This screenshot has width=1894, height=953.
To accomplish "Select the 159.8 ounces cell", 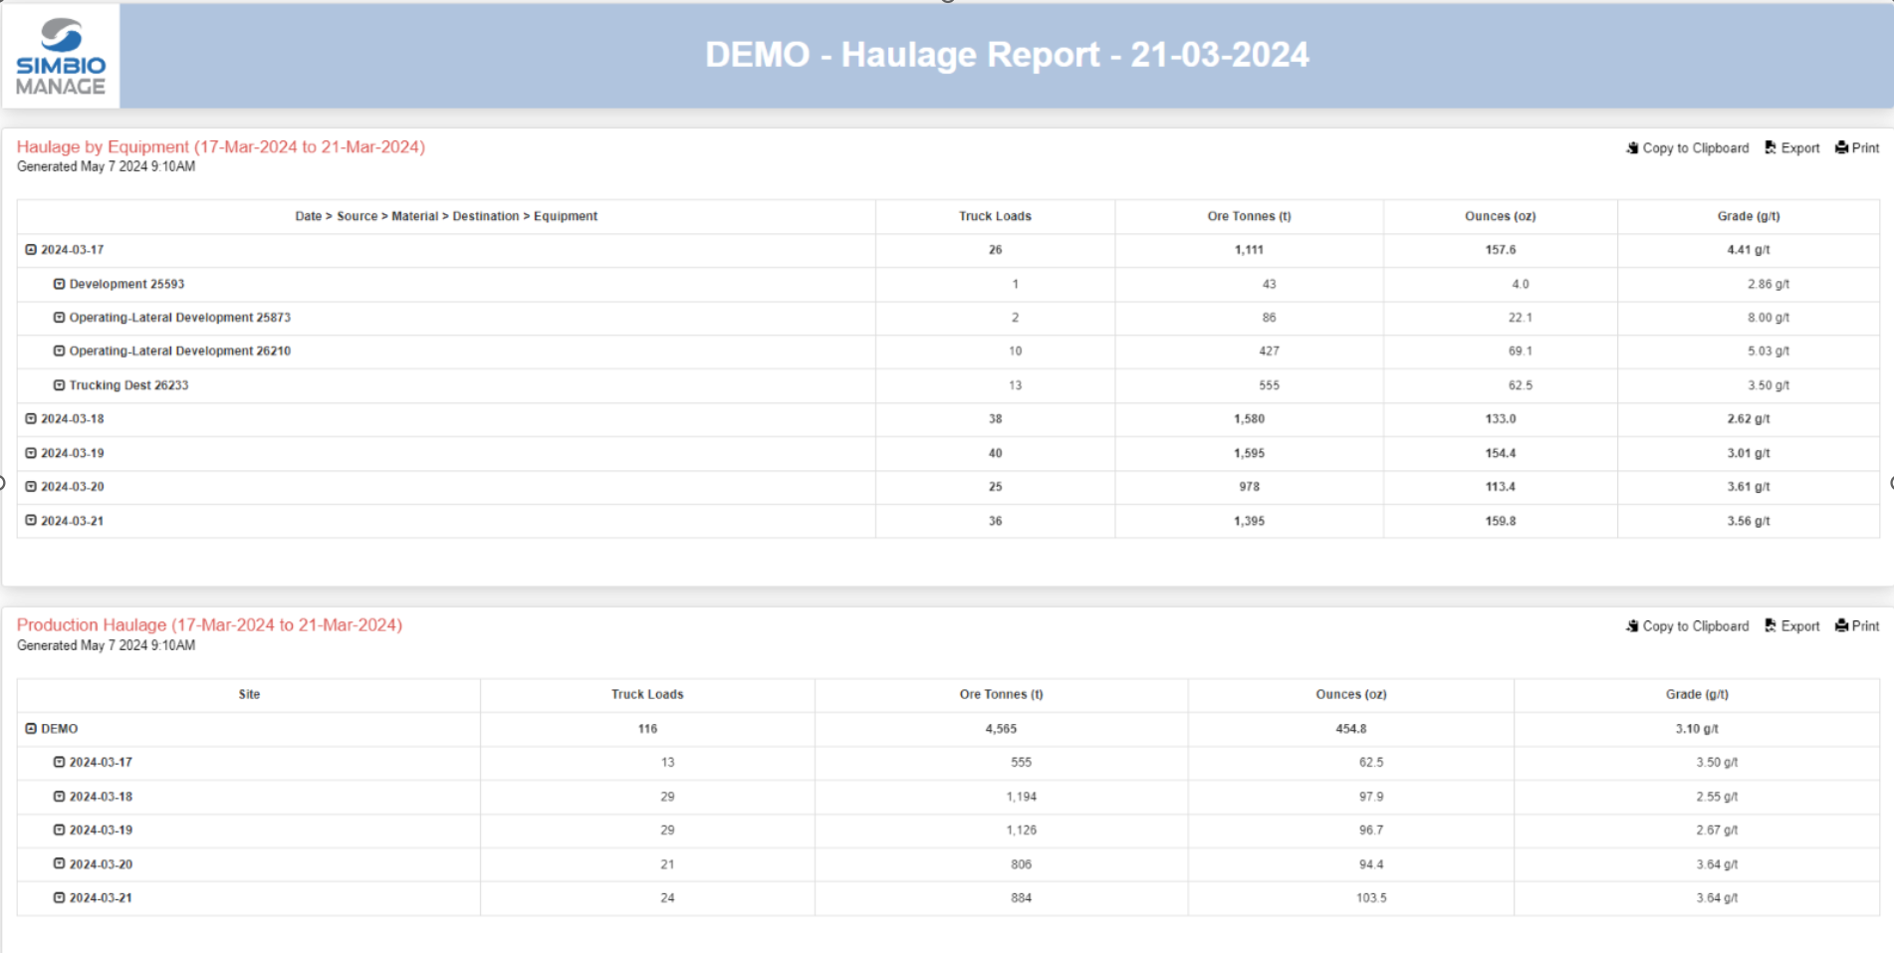I will pyautogui.click(x=1500, y=521).
